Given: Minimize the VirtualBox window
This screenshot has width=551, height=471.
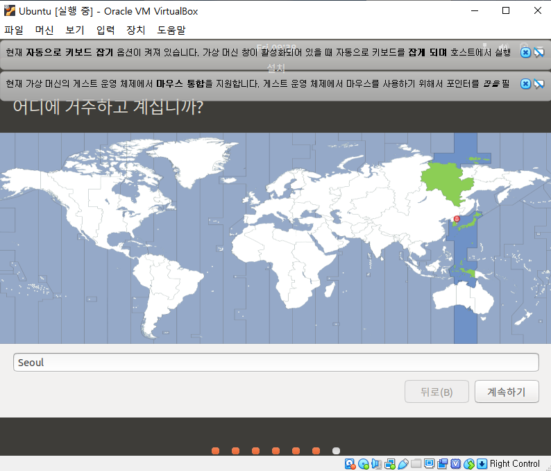Looking at the screenshot, I should point(475,11).
